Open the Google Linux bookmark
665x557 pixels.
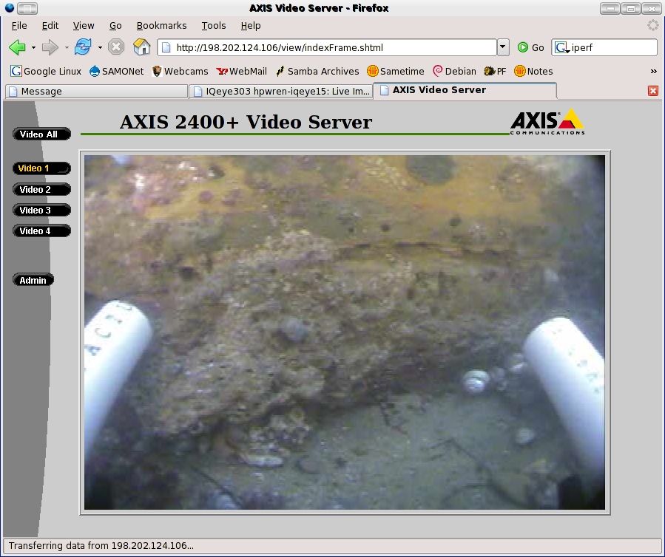(46, 71)
